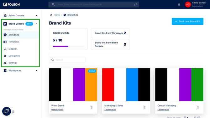Click the Marketing & Sales name

(x=114, y=106)
